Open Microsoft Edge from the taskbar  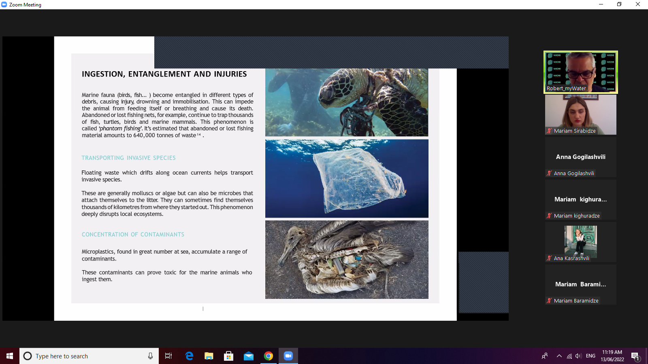(189, 356)
